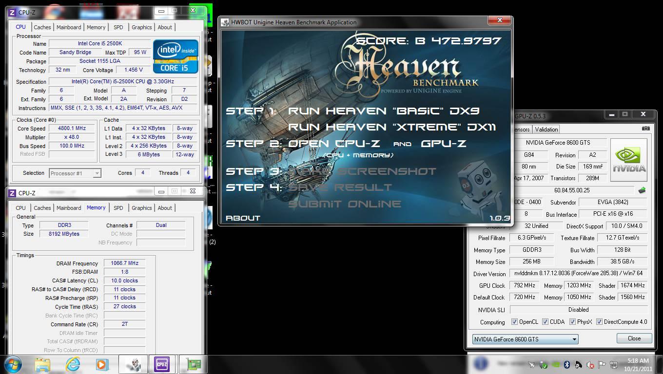Screen dimensions: 663x374
Task: Open Graphics tab in top CPU-Z window
Action: (x=142, y=27)
